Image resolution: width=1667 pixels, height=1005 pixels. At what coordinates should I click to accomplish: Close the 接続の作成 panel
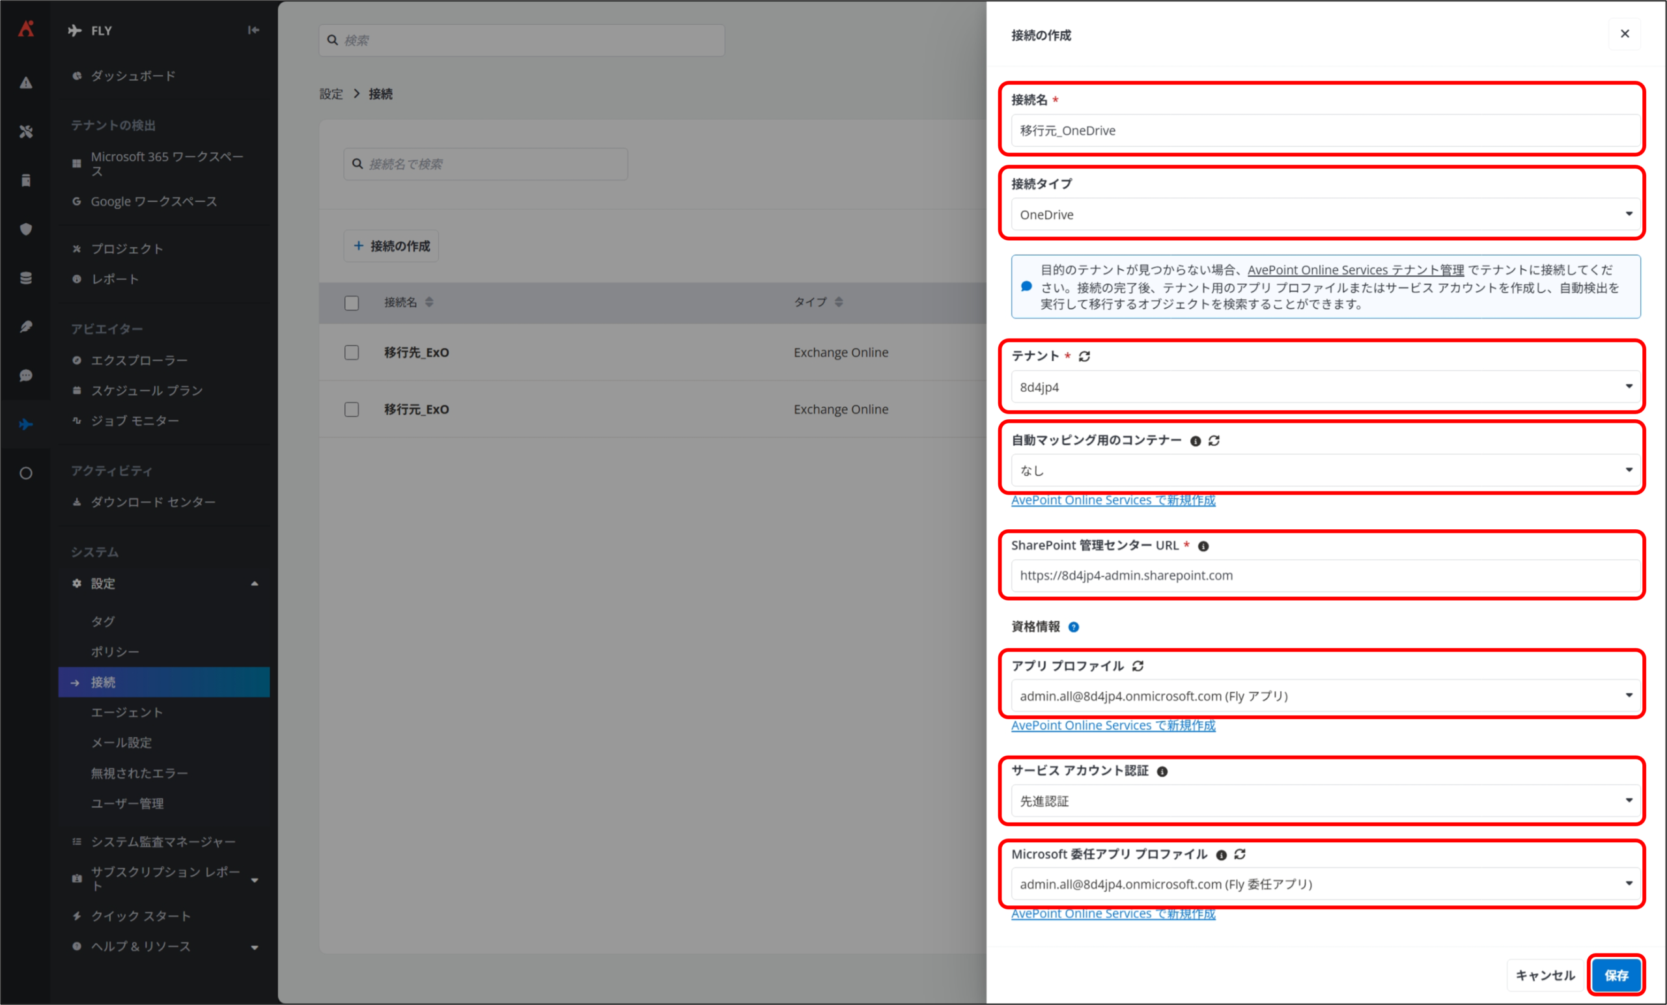pyautogui.click(x=1624, y=34)
